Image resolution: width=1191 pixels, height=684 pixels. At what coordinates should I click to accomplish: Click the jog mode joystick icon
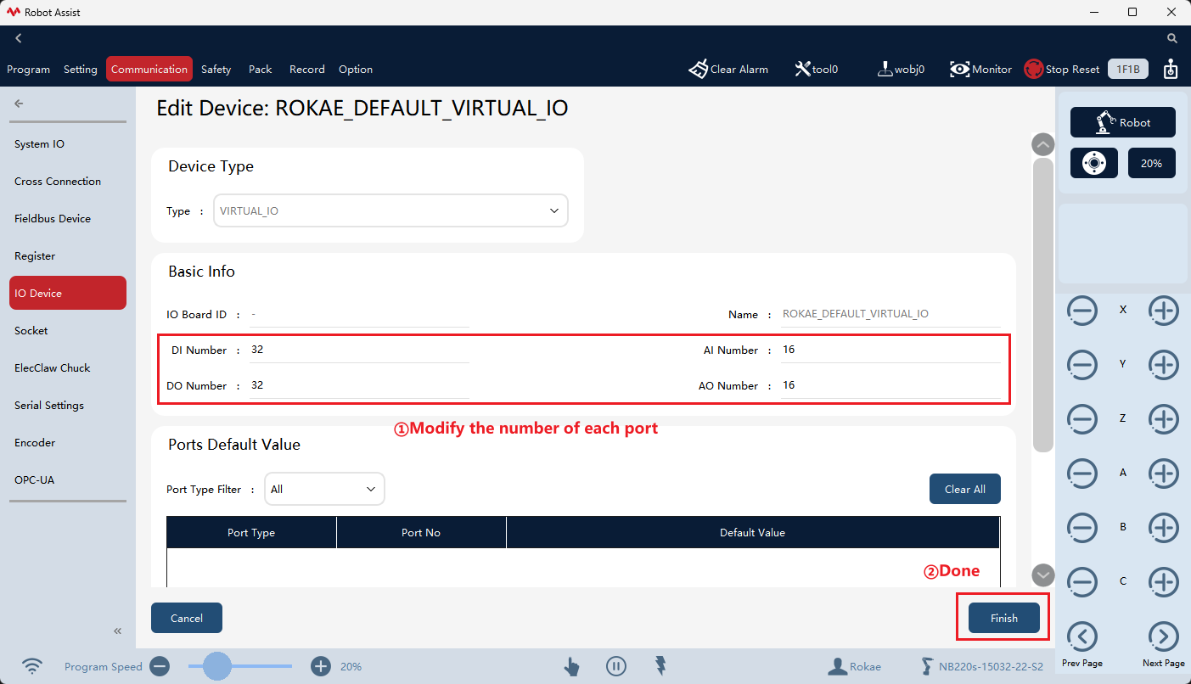pyautogui.click(x=1094, y=163)
